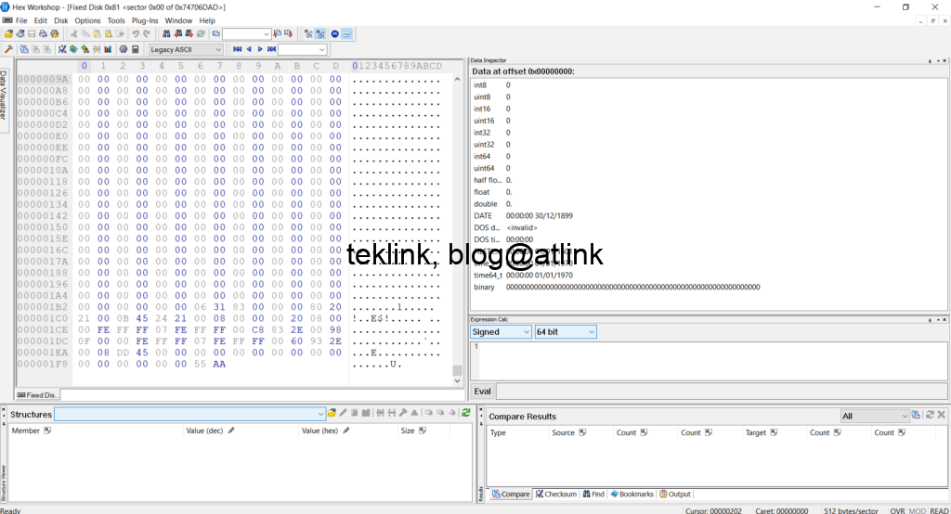Open the Legacy ASCII character set dropdown
The image size is (951, 514).
187,50
